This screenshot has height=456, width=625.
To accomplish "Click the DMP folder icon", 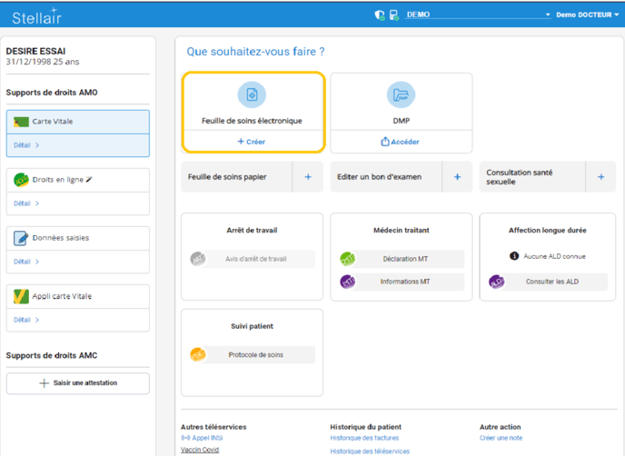I will pos(401,94).
